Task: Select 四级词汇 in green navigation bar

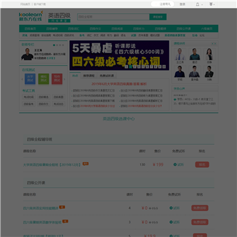Action: pyautogui.click(x=74, y=28)
